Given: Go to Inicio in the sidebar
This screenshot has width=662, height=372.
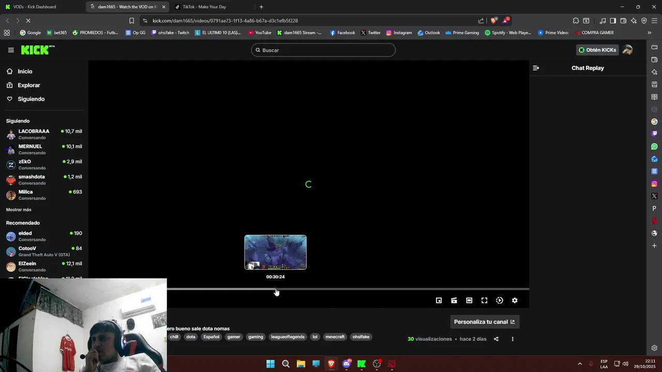Looking at the screenshot, I should (25, 71).
